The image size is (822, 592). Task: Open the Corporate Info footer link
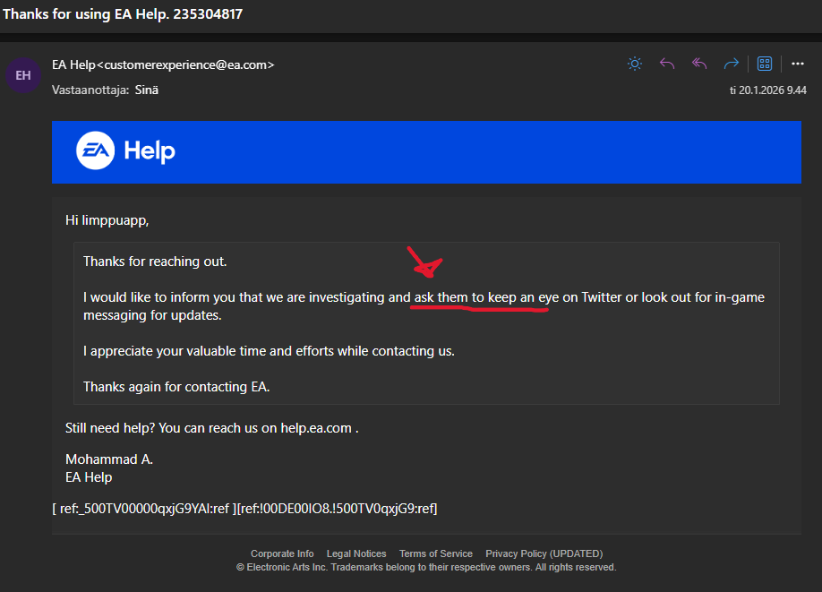point(282,553)
